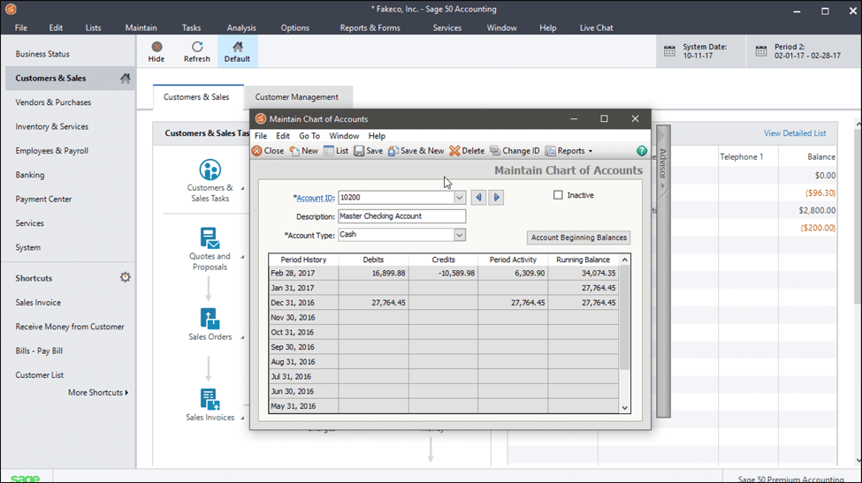The height and width of the screenshot is (483, 862).
Task: Open Reports & Forms menu
Action: 370,27
